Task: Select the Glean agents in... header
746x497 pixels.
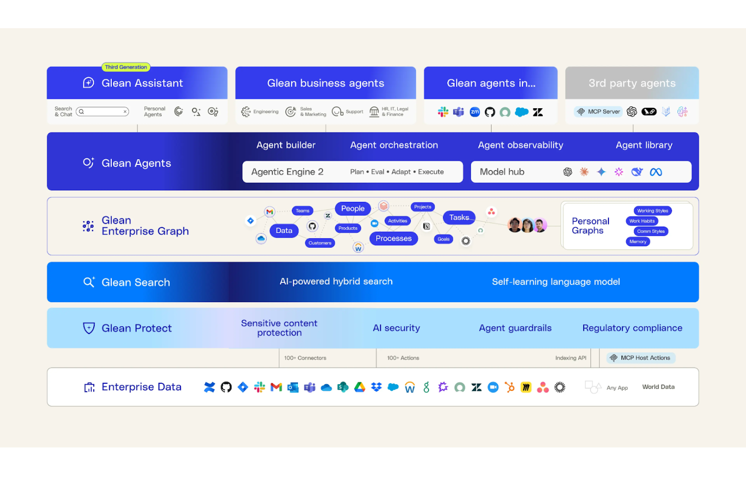Action: 491,83
